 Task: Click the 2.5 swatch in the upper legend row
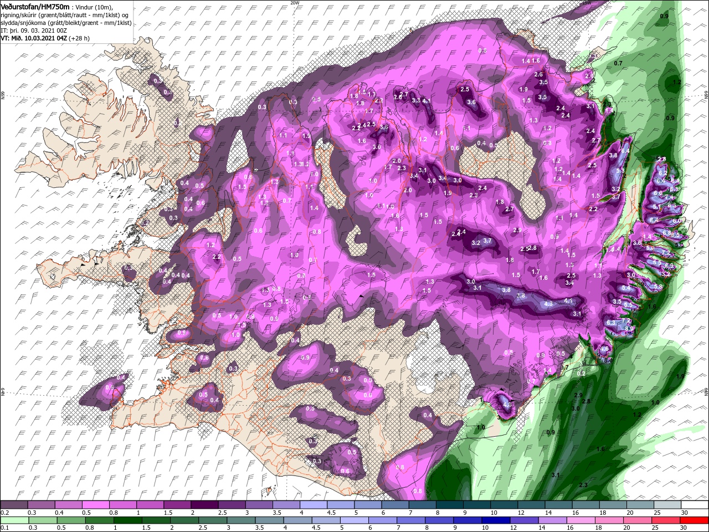point(231,505)
